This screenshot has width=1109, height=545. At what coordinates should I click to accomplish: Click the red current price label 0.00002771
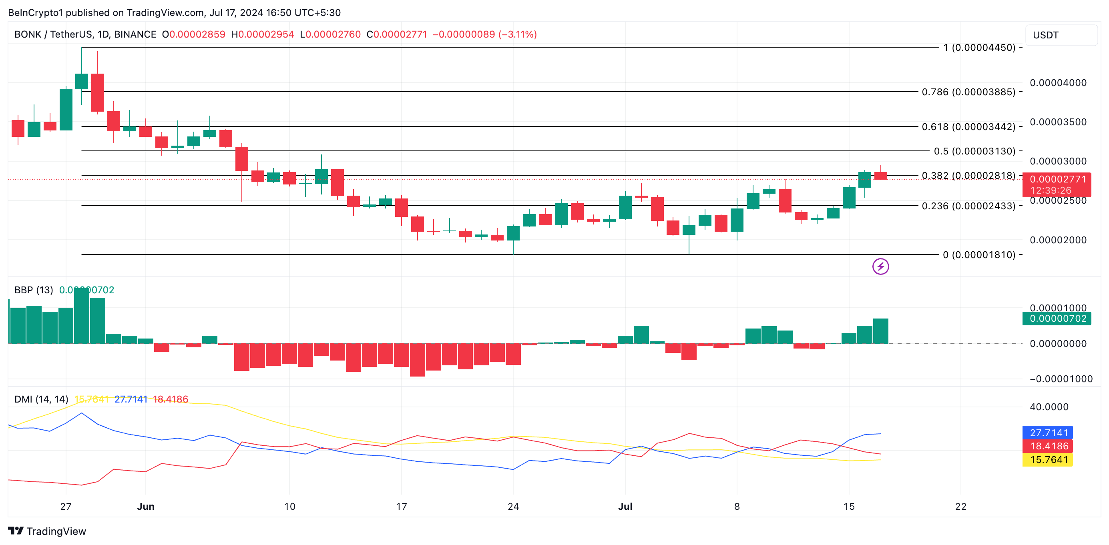coord(1057,179)
